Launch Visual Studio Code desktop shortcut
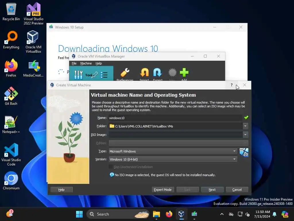The width and height of the screenshot is (294, 221). tap(11, 155)
